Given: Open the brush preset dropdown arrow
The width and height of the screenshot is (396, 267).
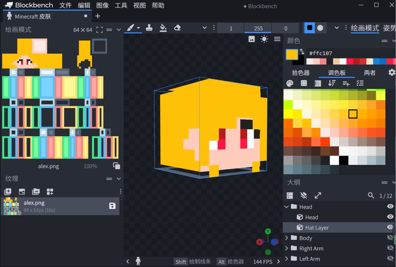Looking at the screenshot, I should (x=138, y=28).
